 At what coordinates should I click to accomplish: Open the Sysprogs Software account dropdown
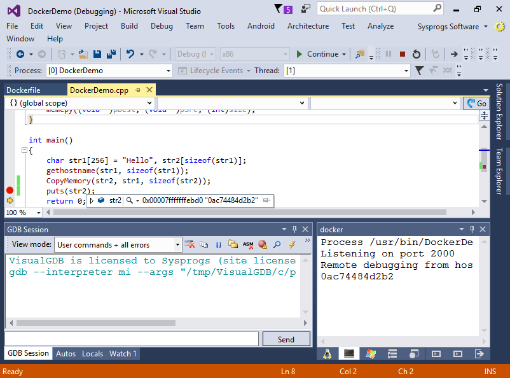[x=452, y=27]
